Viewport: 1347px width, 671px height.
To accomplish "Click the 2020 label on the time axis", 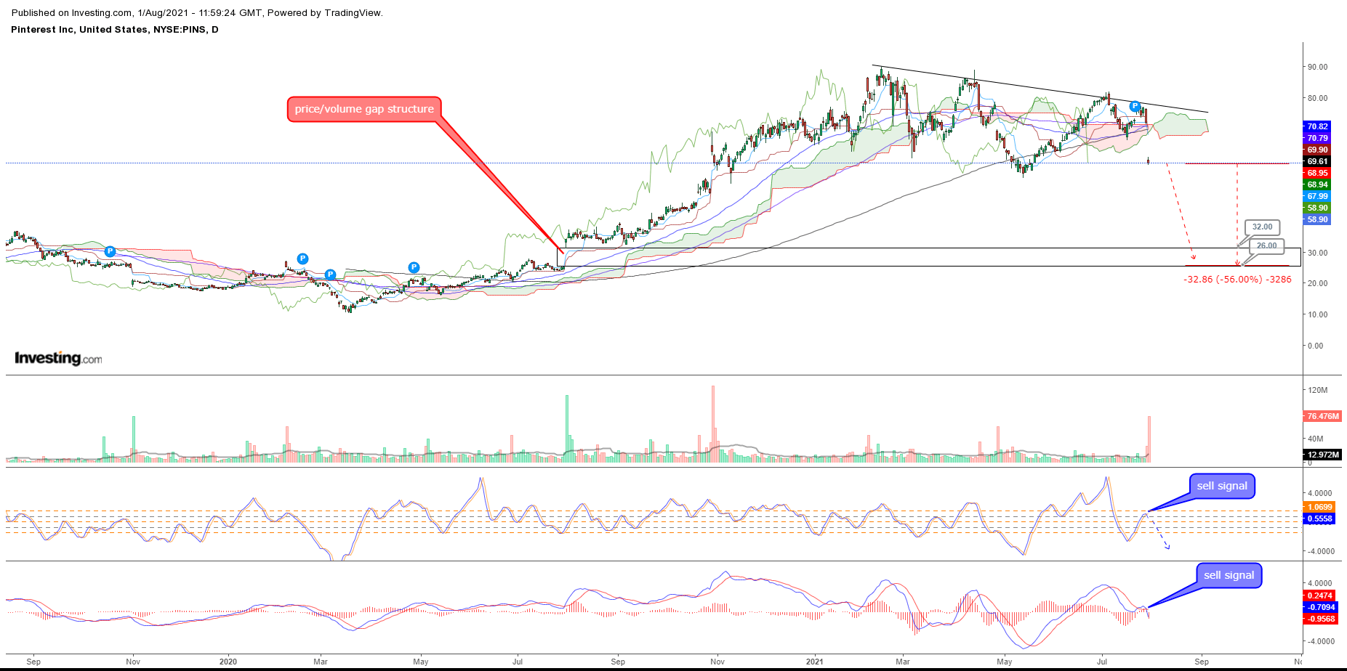I will coord(228,662).
